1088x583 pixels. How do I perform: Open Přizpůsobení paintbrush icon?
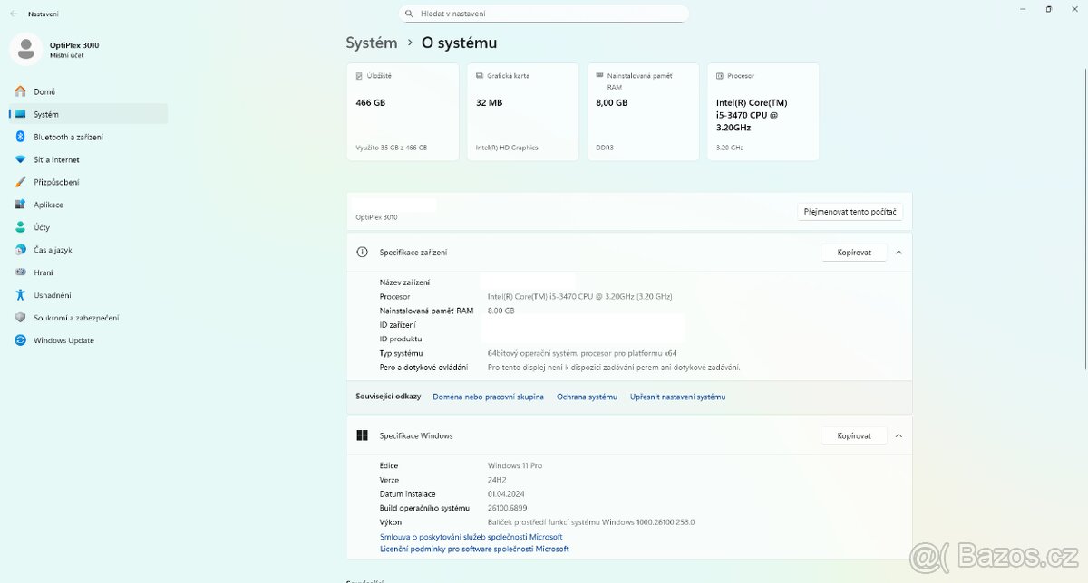pyautogui.click(x=20, y=182)
